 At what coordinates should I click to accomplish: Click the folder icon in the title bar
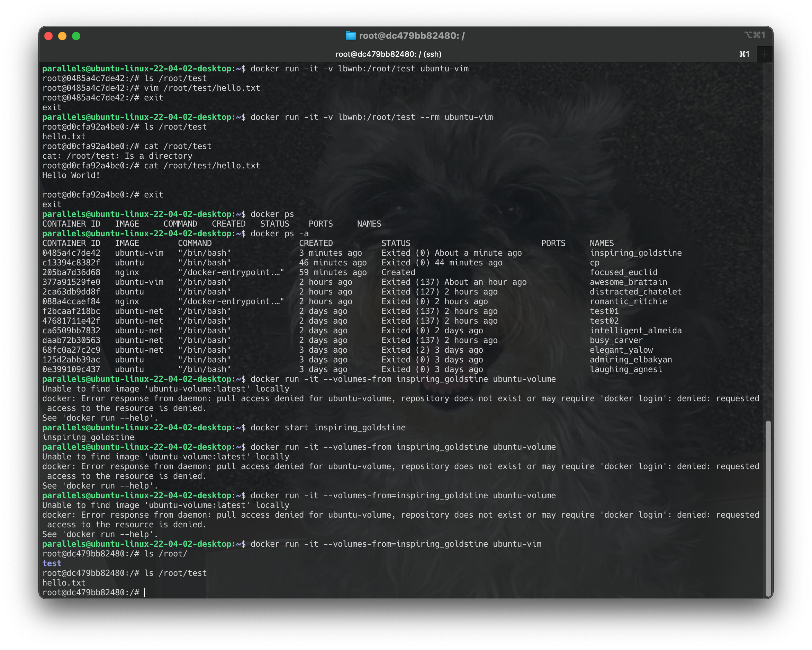[x=351, y=35]
